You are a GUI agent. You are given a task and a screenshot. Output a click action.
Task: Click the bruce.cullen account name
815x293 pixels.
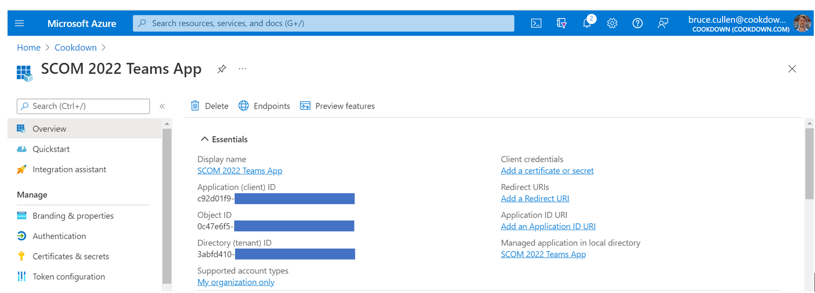click(x=737, y=19)
